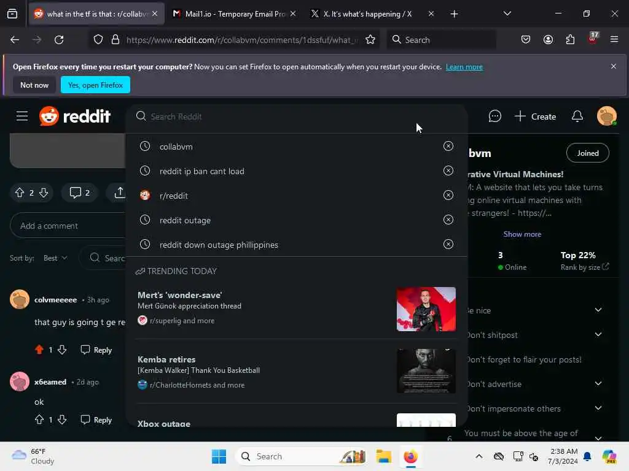Viewport: 629px width, 471px height.
Task: Upvote x6eamed's comment
Action: click(39, 419)
